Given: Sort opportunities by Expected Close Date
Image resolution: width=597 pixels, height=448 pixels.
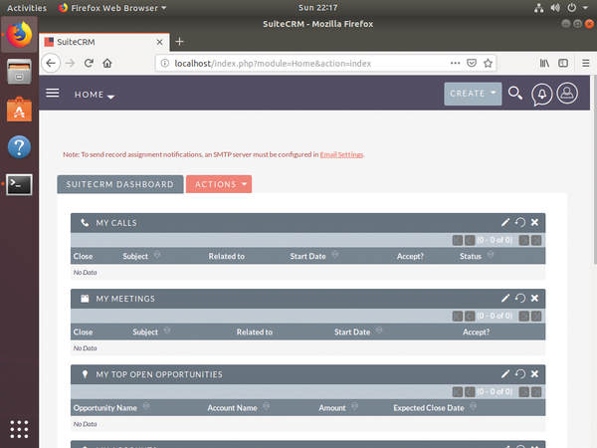Looking at the screenshot, I should click(473, 406).
